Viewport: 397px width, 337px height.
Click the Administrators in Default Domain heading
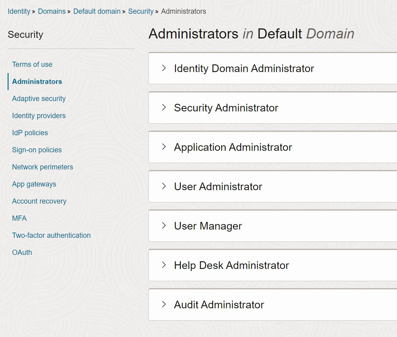click(x=251, y=34)
